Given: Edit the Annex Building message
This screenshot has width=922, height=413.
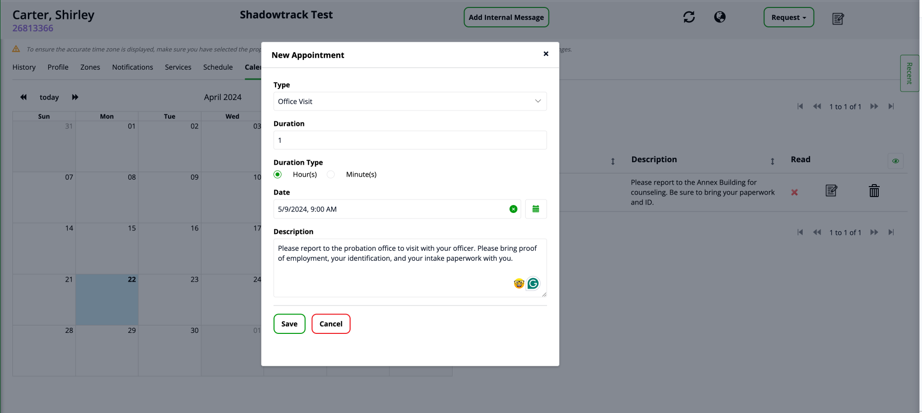Looking at the screenshot, I should pos(831,191).
